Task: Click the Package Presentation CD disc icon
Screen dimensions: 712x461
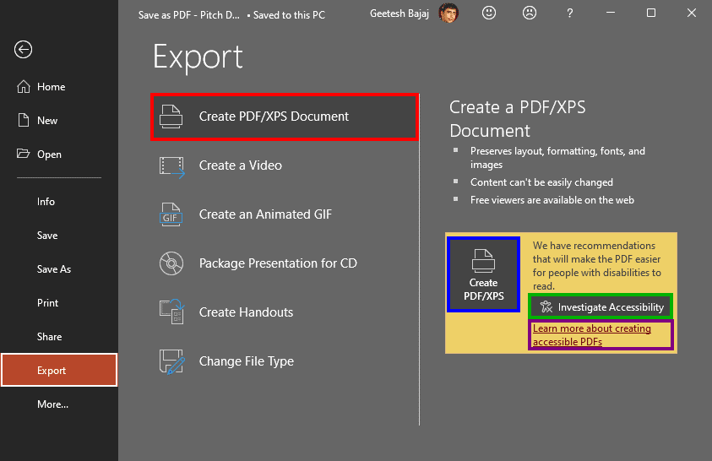Action: pyautogui.click(x=171, y=263)
